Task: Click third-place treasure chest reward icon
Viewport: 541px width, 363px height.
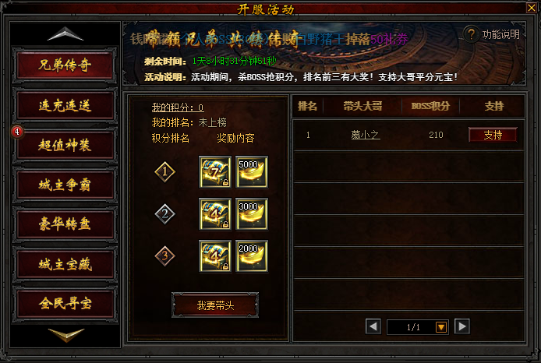Action: pyautogui.click(x=215, y=256)
